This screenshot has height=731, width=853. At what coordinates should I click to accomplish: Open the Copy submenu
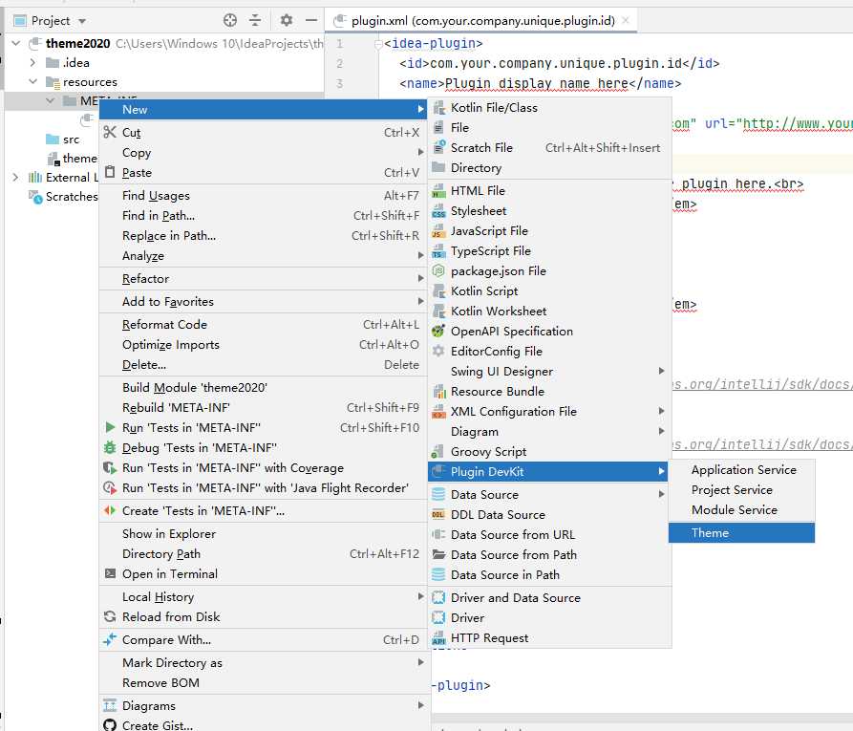coord(263,152)
